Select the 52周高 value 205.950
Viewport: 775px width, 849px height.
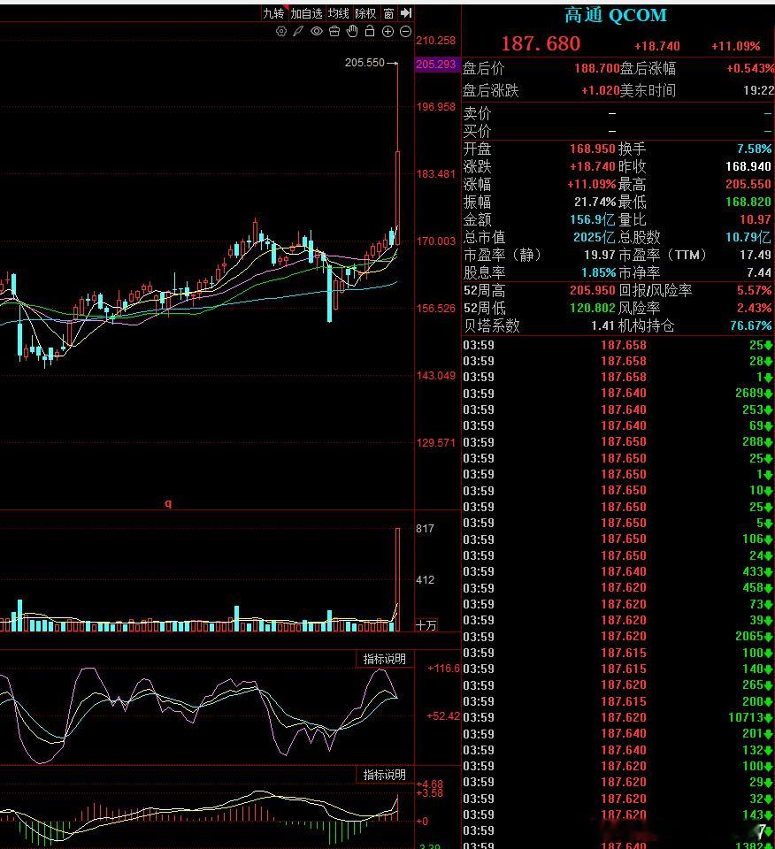pyautogui.click(x=593, y=290)
